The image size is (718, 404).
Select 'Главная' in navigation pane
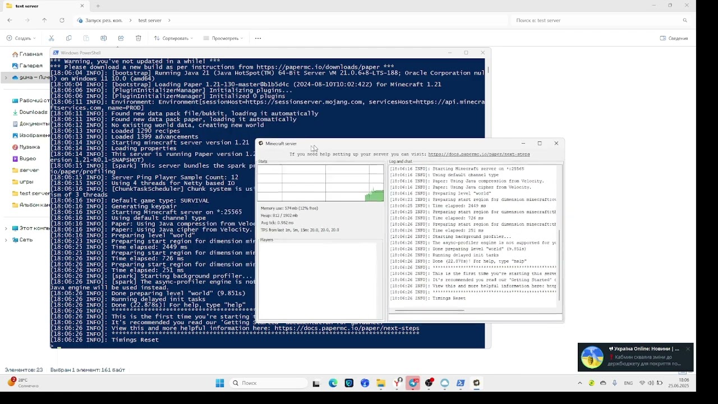pos(27,54)
